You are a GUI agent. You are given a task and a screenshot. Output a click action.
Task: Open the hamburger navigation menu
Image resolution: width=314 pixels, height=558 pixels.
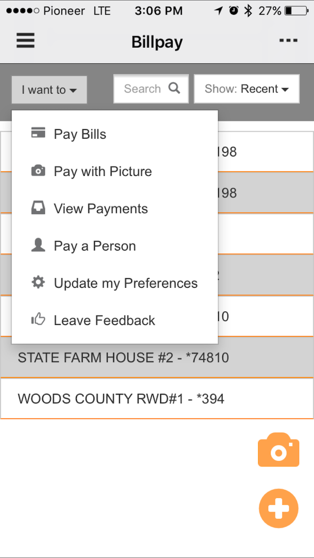tap(25, 40)
